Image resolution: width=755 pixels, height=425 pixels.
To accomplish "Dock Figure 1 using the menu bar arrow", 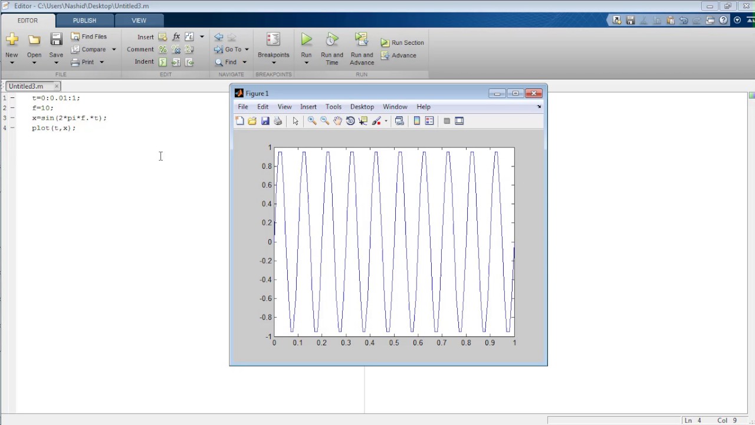I will 539,107.
